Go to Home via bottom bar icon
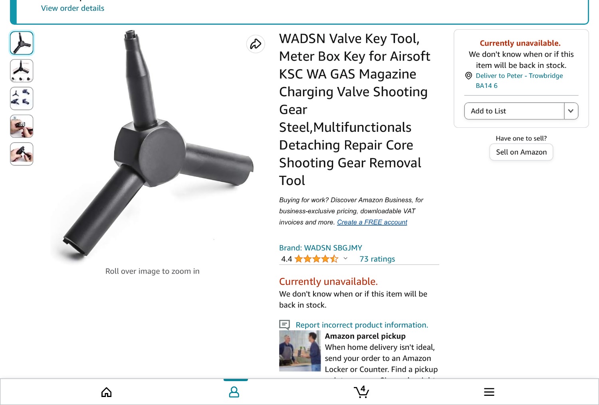 106,392
